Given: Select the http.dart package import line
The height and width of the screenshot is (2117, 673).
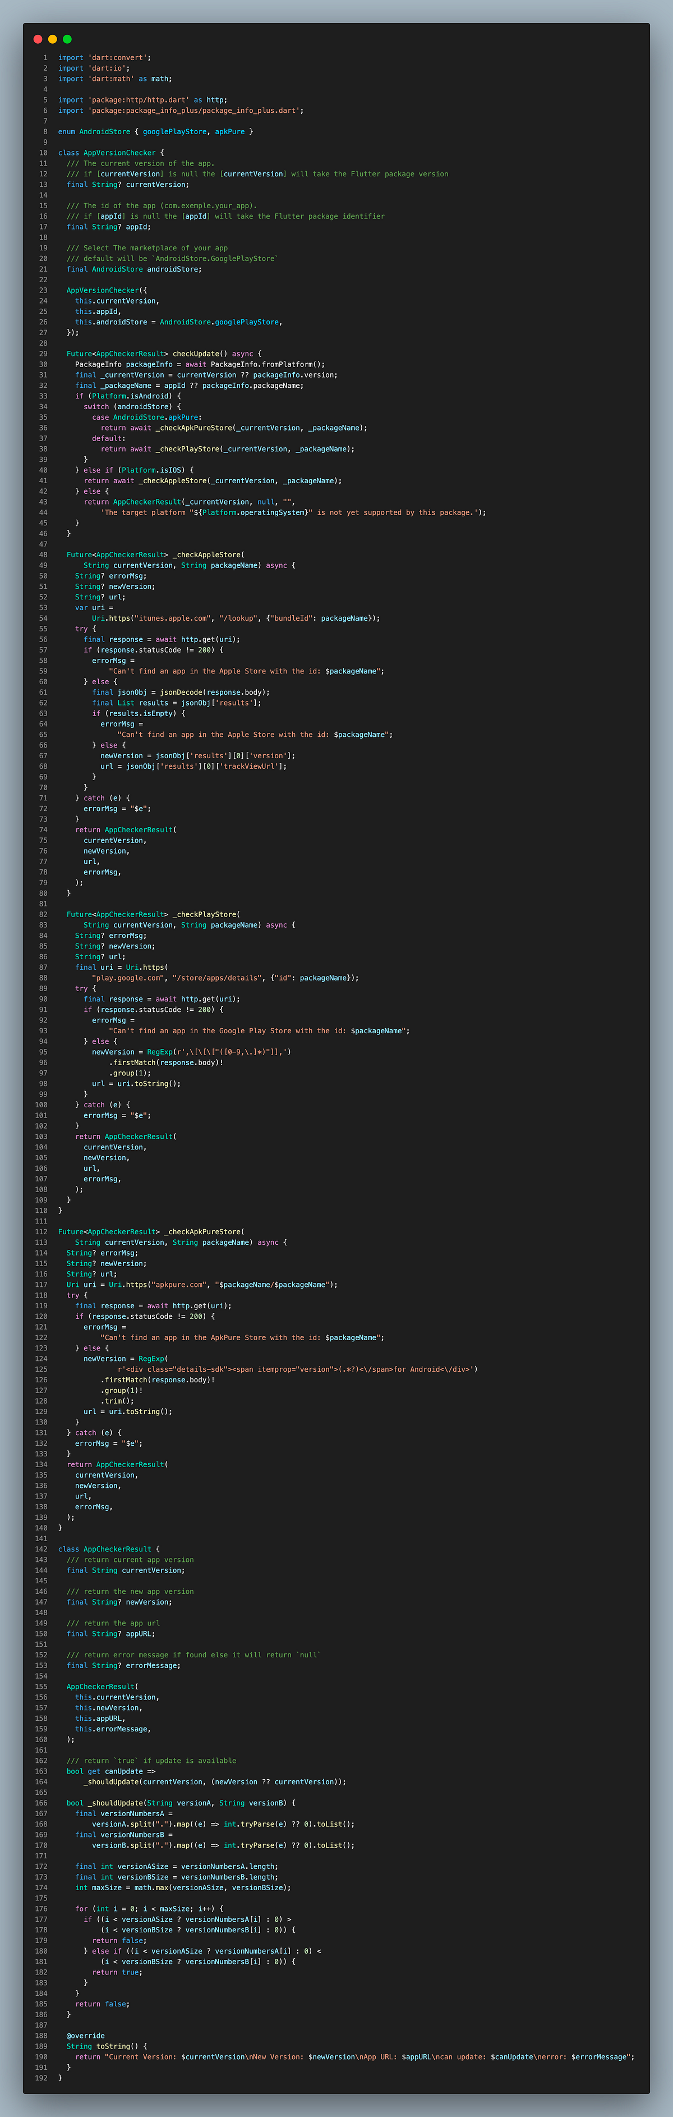Looking at the screenshot, I should (x=143, y=100).
